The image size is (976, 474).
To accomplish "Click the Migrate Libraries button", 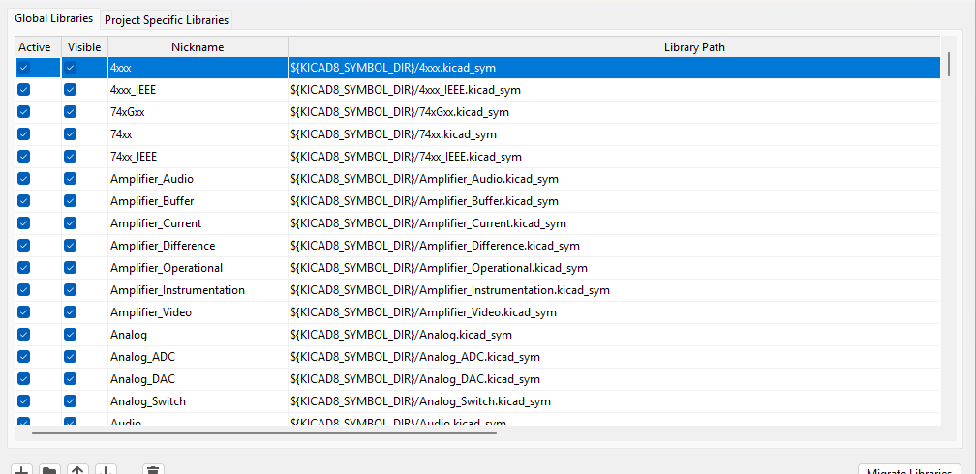I will (x=909, y=469).
